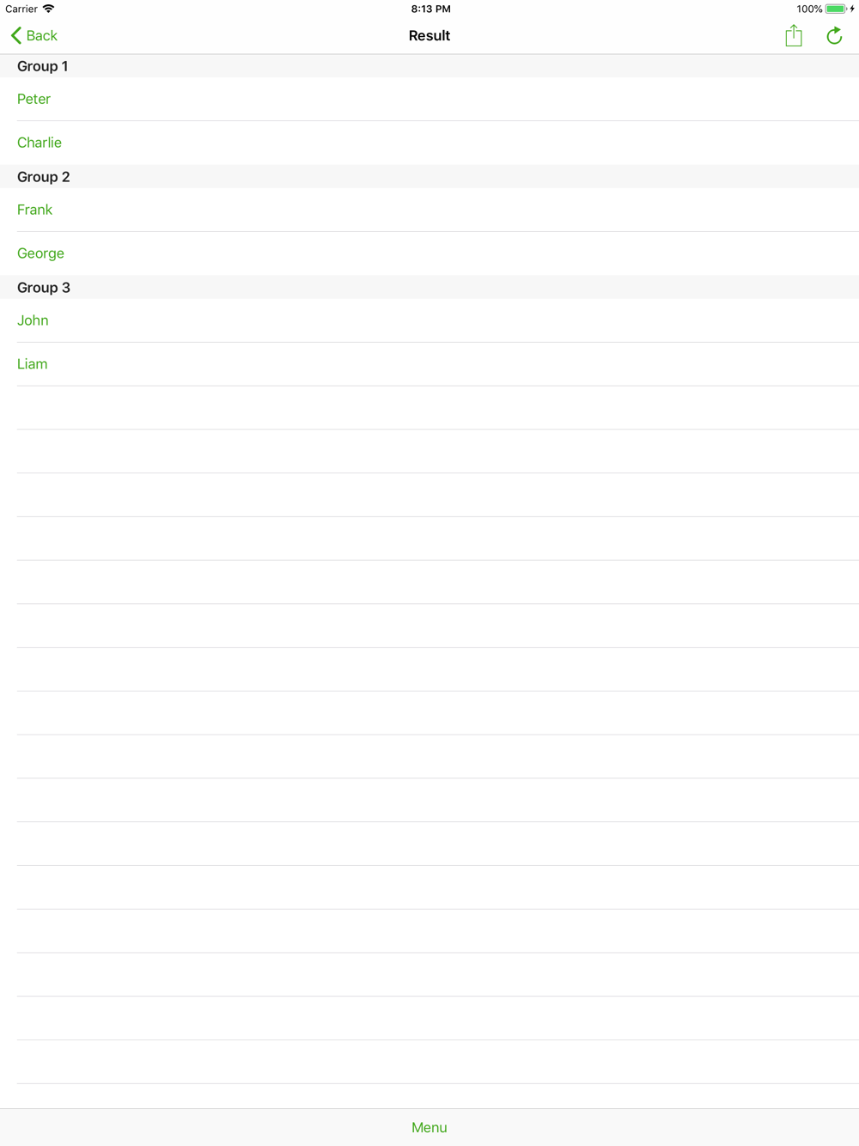
Task: Tap the refresh icon to regenerate groups
Action: [x=834, y=35]
